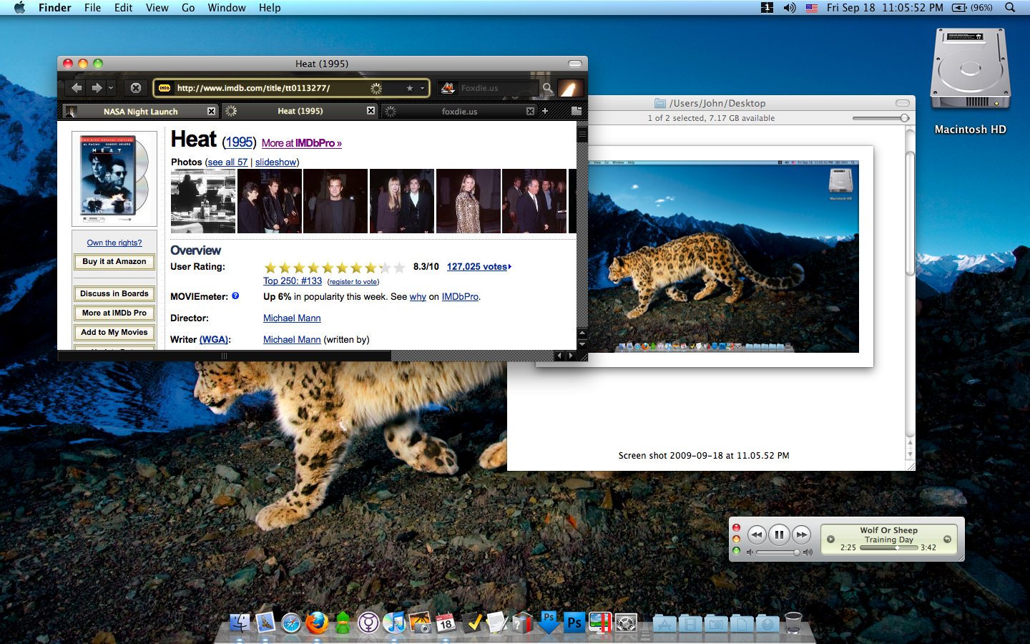Open Heat DVD cover poster
Viewport: 1030px width, 644px height.
coord(114,177)
